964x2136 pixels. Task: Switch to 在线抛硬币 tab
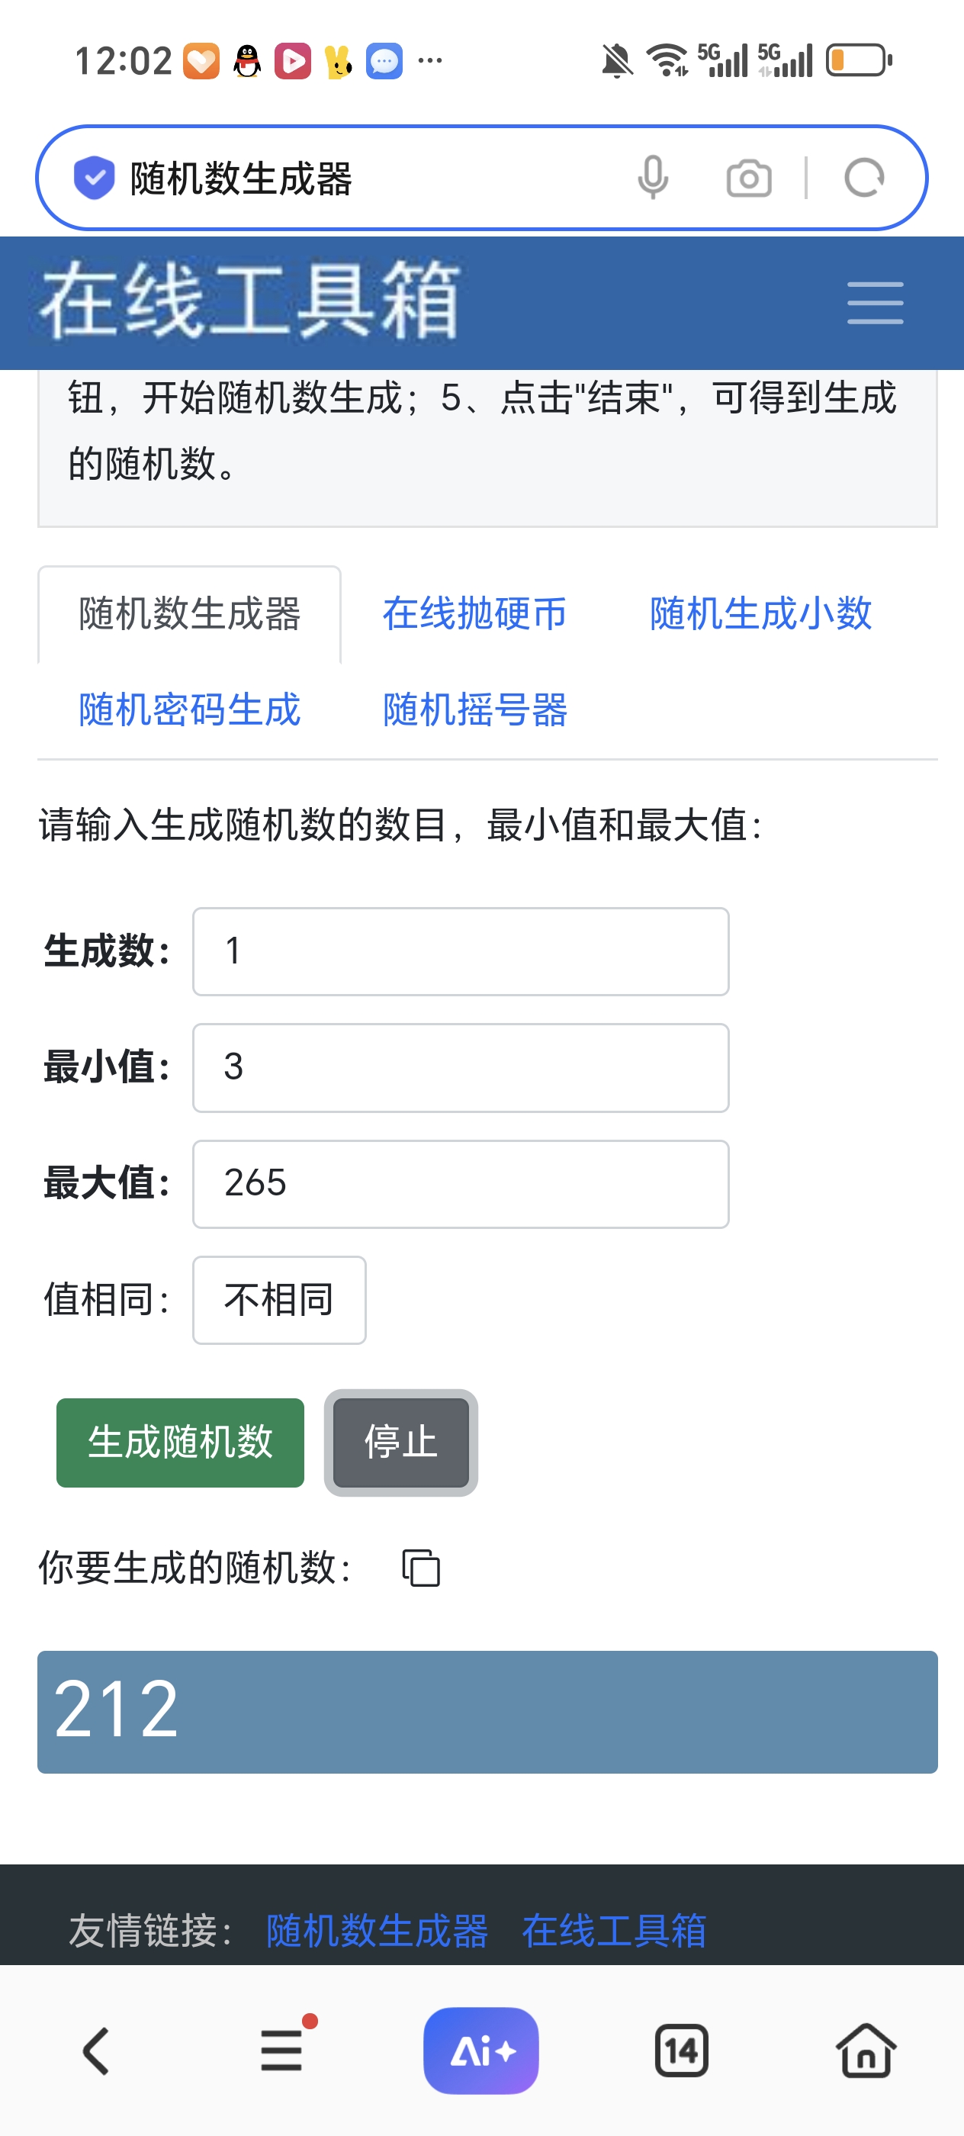tap(474, 614)
